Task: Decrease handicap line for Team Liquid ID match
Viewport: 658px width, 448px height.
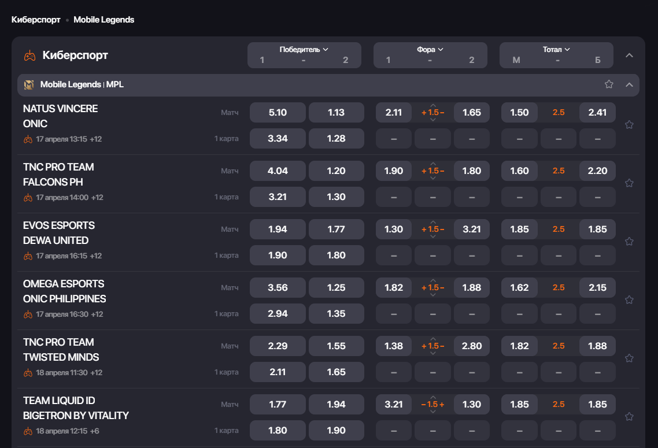Action: point(433,412)
